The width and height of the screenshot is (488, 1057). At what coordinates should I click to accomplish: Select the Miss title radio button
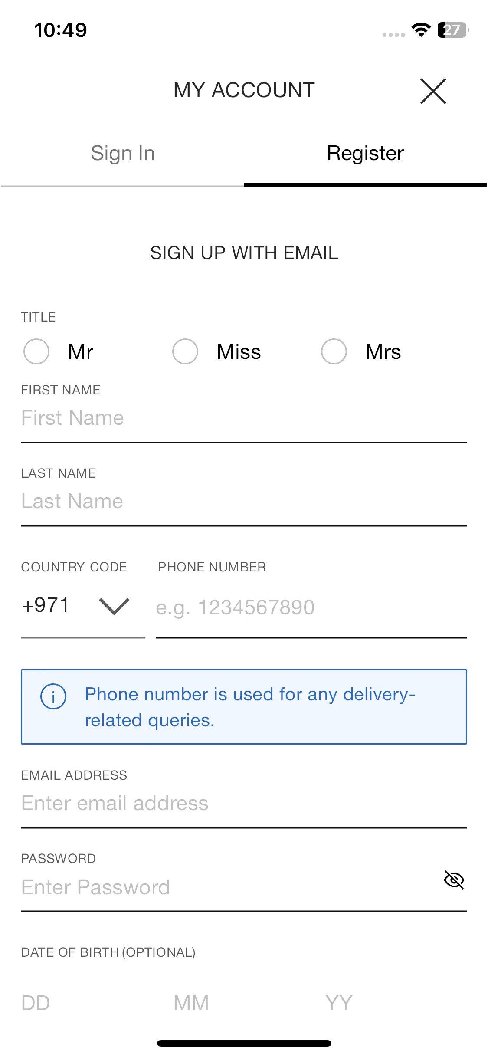click(x=185, y=351)
